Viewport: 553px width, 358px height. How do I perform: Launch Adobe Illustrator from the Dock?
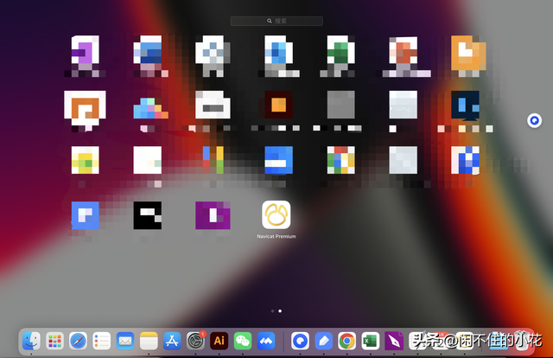pyautogui.click(x=219, y=341)
